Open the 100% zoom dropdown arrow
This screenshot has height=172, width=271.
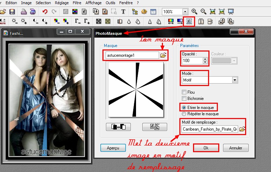pos(185,12)
